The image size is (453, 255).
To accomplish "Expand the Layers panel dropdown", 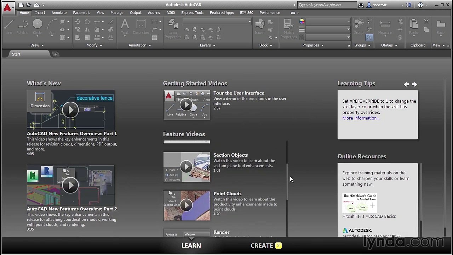I will 208,45.
